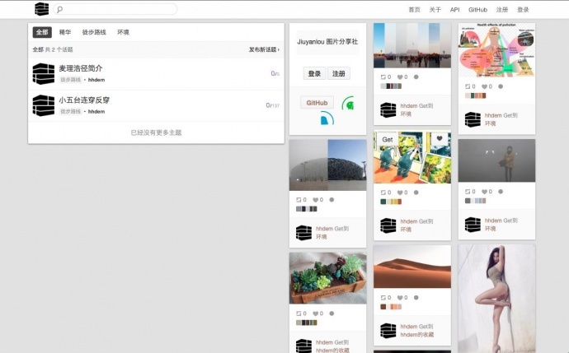Click repin icon under Tiananmen photo
Screen dimensions: 569x353
coord(383,77)
